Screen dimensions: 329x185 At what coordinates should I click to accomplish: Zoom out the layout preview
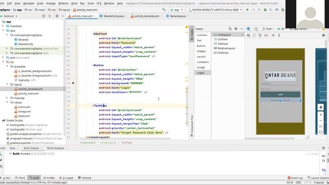[x=321, y=121]
